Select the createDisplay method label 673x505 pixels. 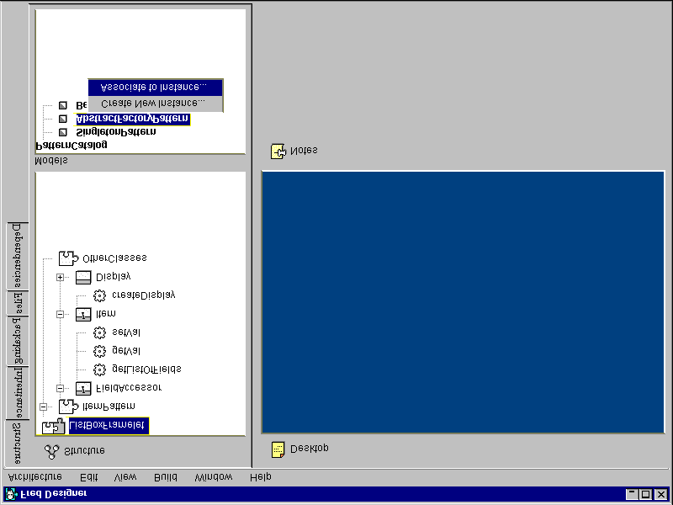[x=143, y=295]
